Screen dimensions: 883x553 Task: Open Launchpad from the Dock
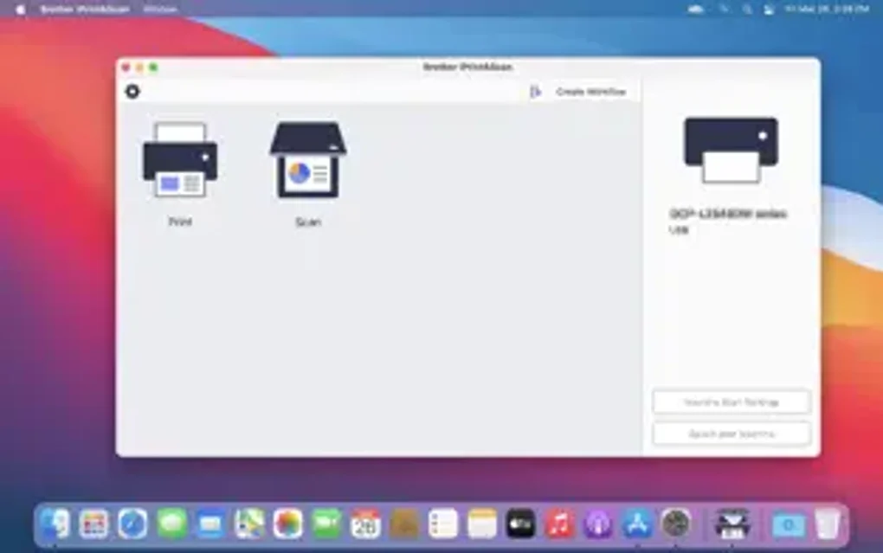94,524
